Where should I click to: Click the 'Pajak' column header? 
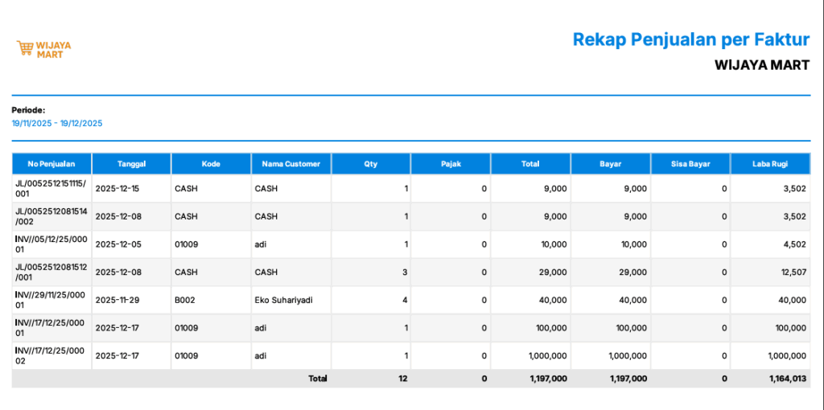451,164
